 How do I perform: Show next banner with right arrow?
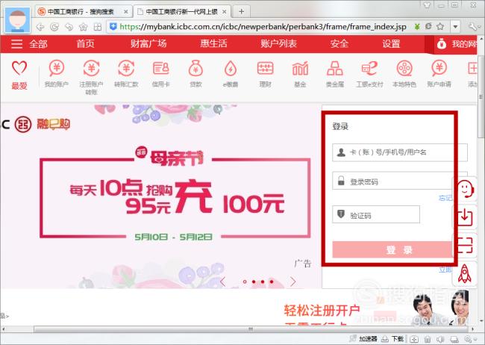tap(293, 282)
